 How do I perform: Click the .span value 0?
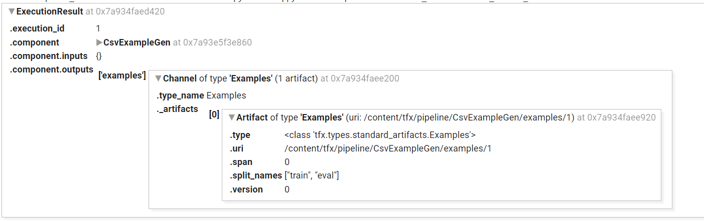pos(287,162)
